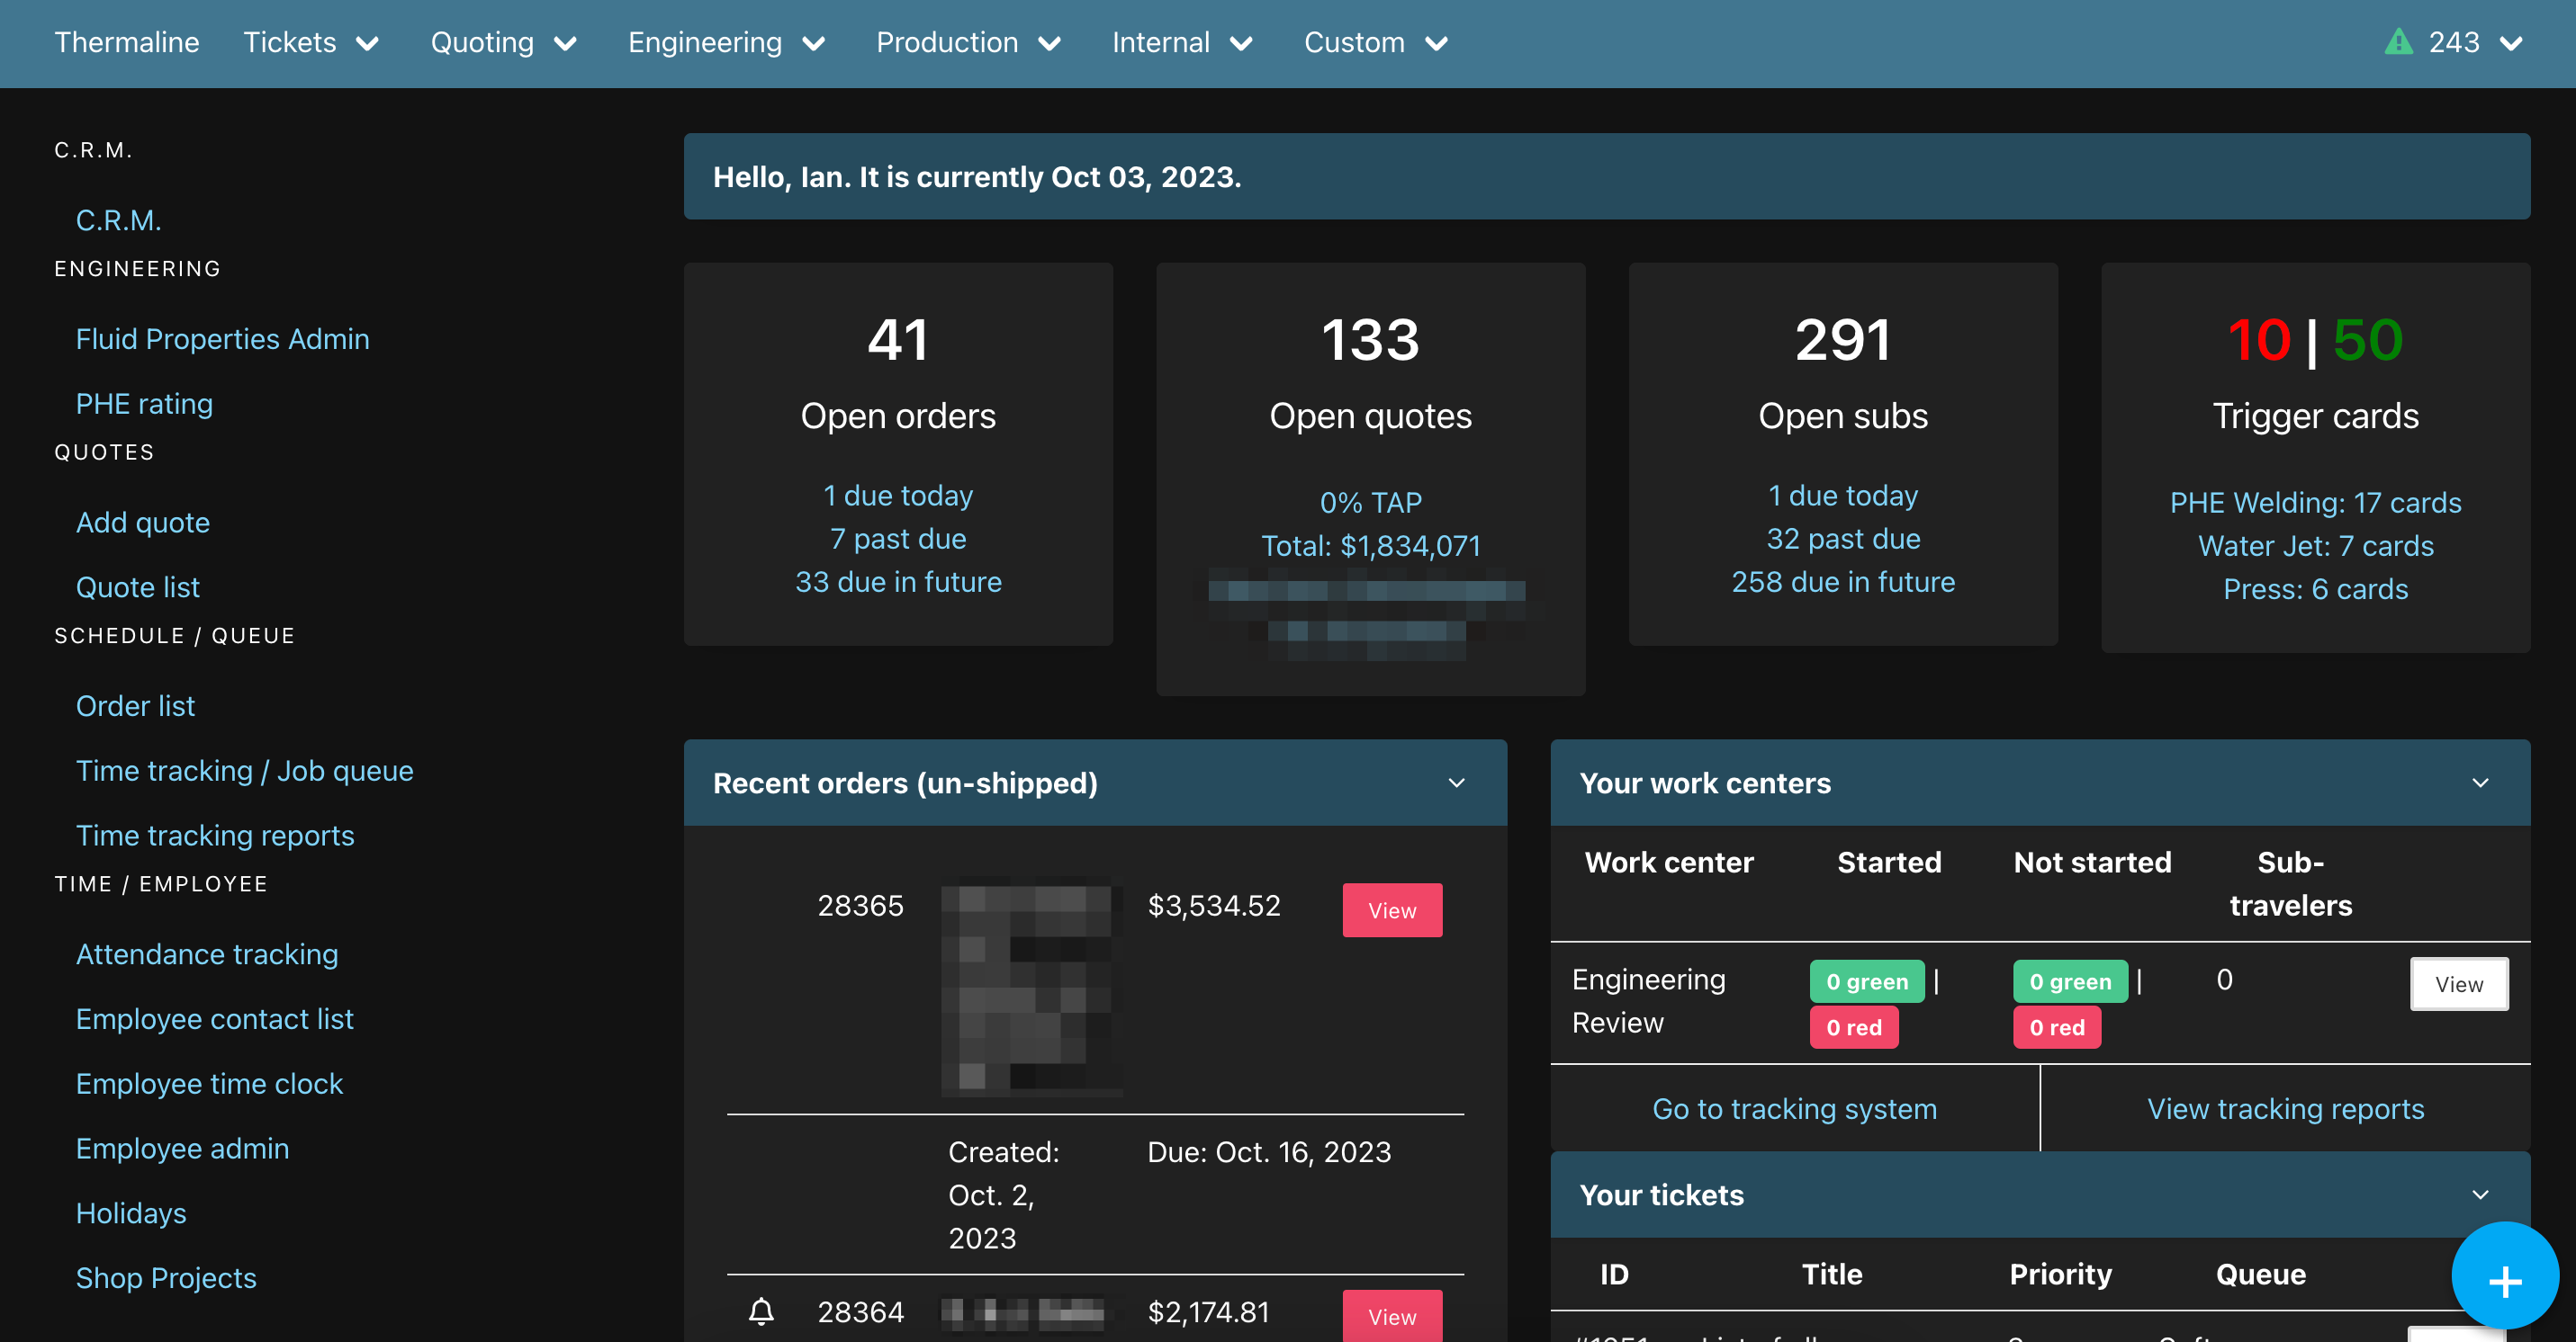Open the Quote list
The height and width of the screenshot is (1342, 2576).
[x=138, y=587]
